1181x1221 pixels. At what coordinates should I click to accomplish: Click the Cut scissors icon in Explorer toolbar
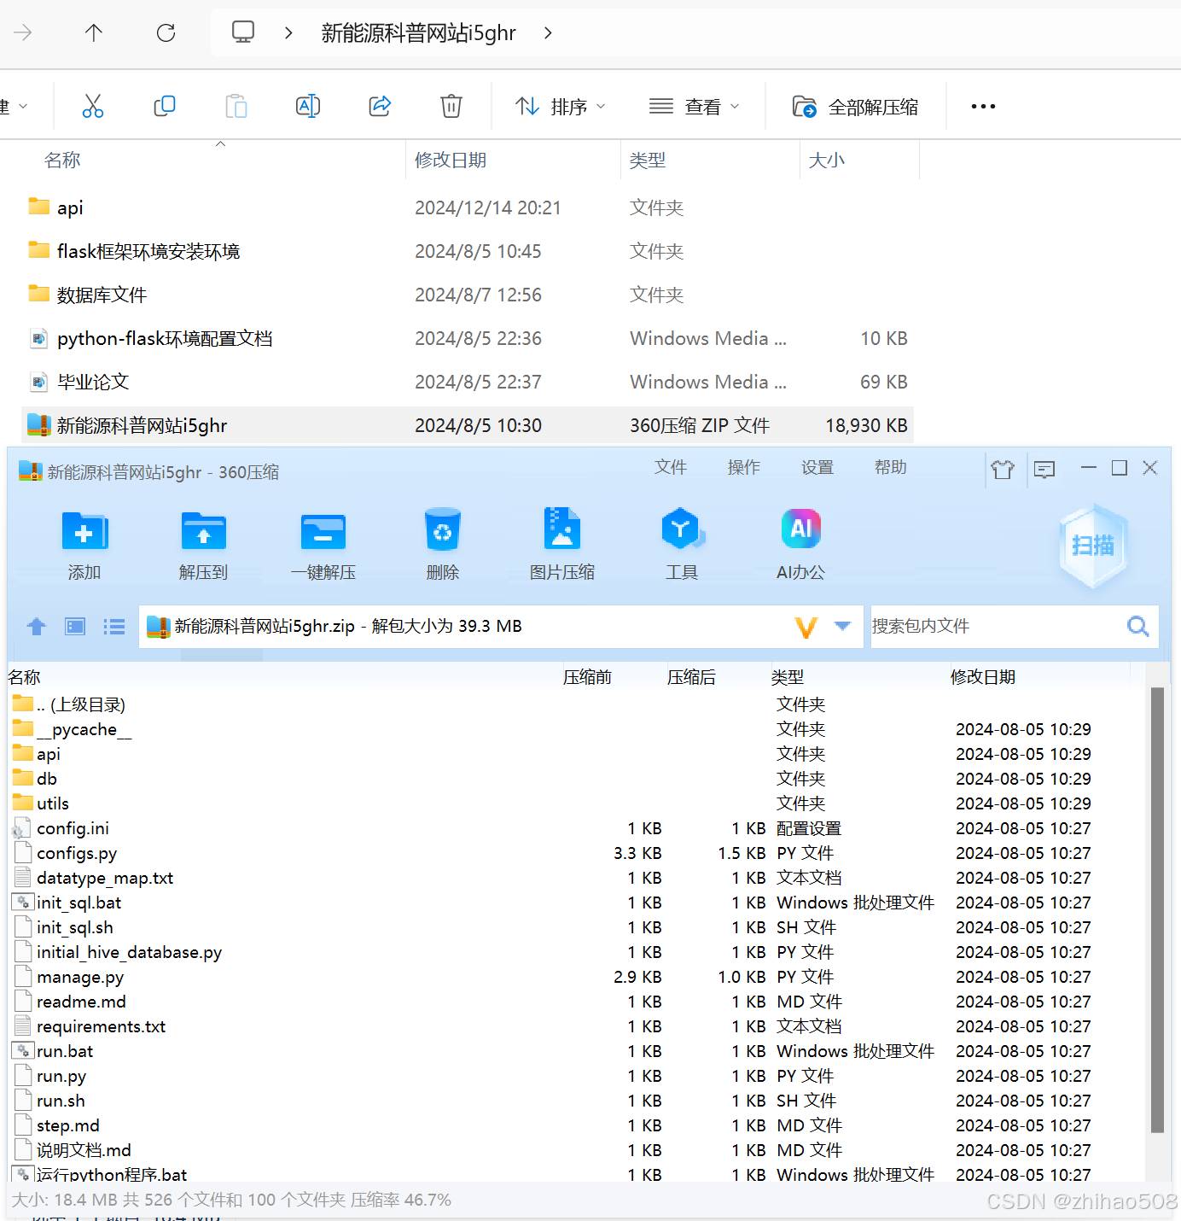92,106
